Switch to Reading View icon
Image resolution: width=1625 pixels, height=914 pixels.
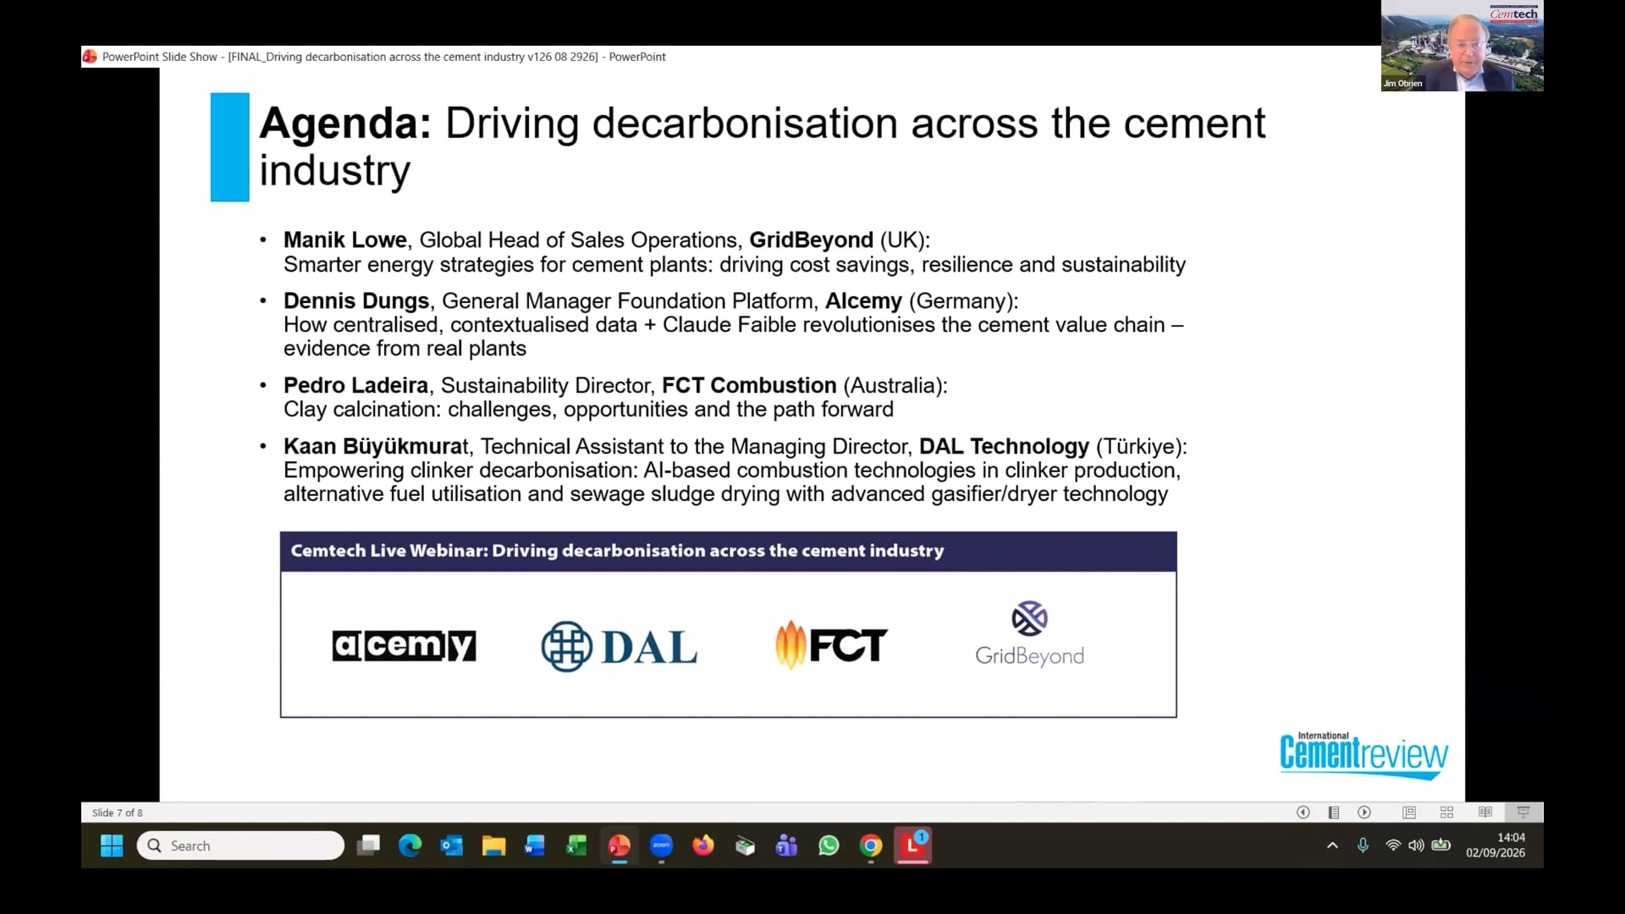coord(1485,812)
